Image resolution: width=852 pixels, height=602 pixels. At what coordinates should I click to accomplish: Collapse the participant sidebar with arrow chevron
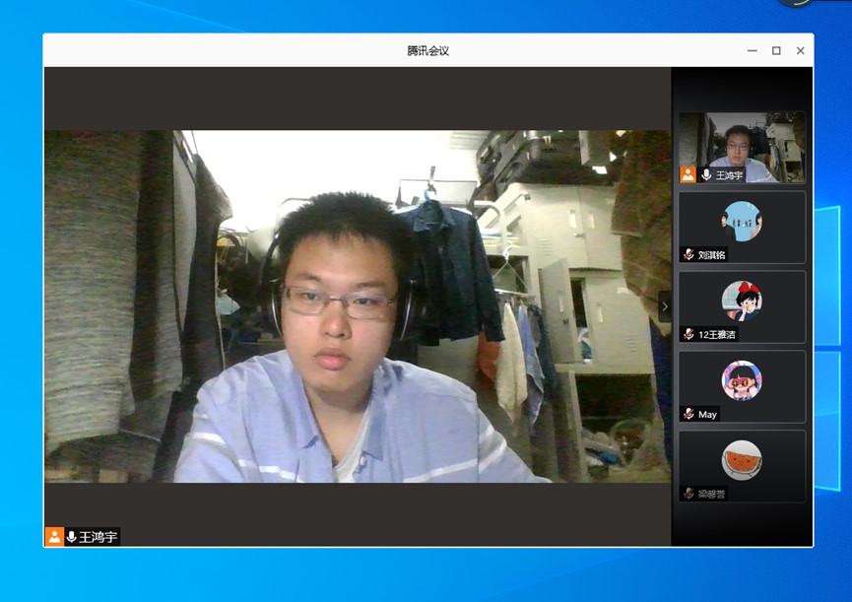664,306
